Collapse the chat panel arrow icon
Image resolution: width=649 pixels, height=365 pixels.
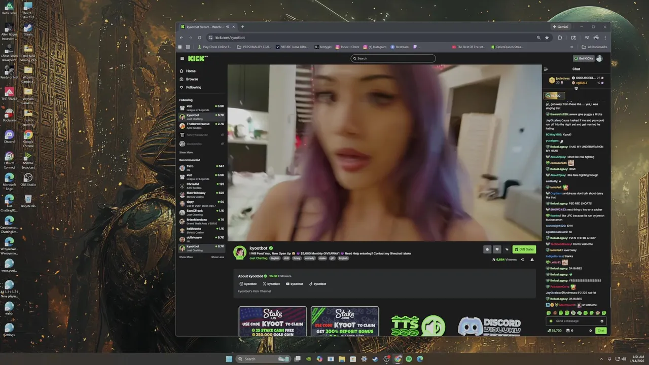546,69
